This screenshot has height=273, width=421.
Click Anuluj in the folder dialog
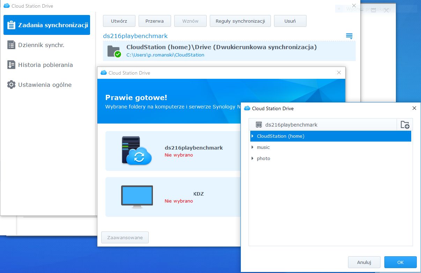pyautogui.click(x=364, y=262)
